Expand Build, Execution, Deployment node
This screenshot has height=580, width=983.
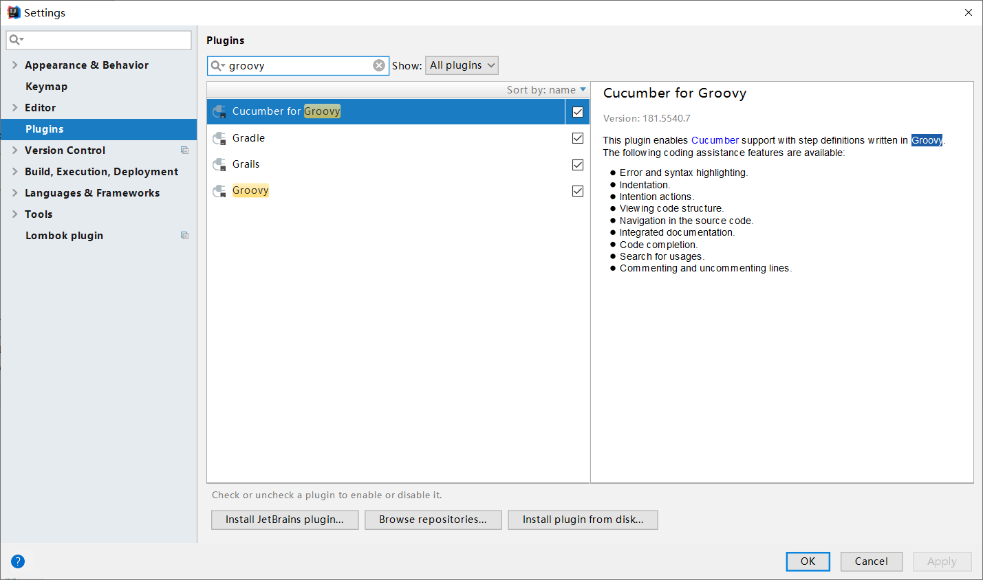point(14,171)
